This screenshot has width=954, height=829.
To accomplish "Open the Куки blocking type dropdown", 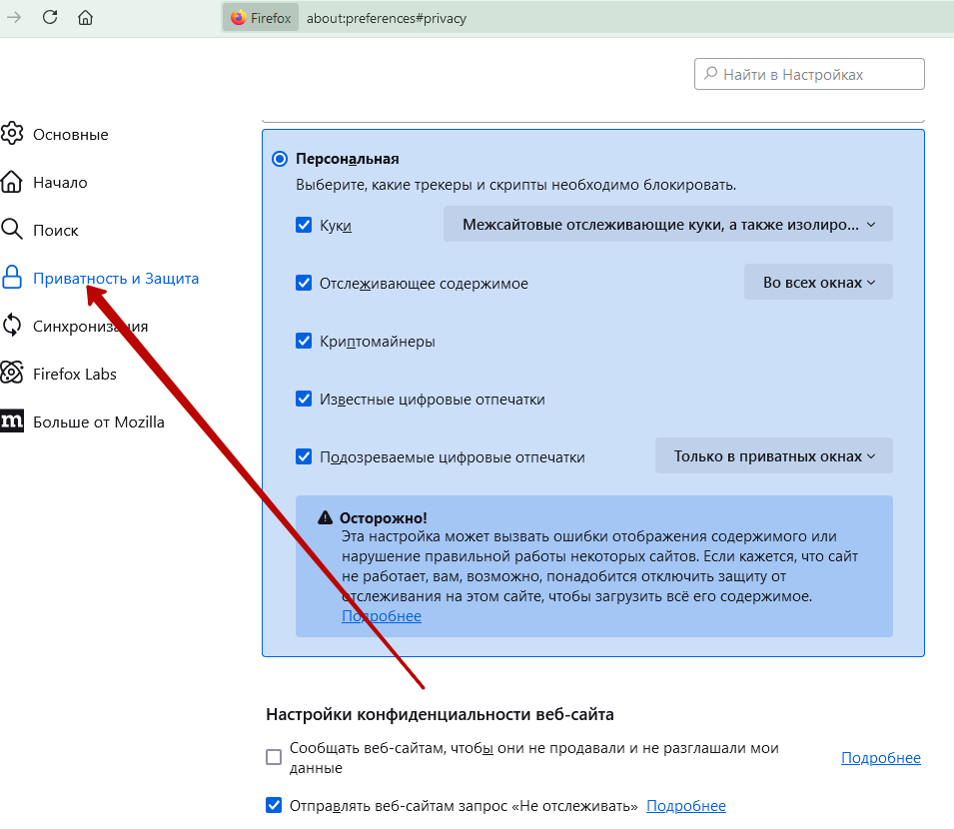I will [x=667, y=225].
